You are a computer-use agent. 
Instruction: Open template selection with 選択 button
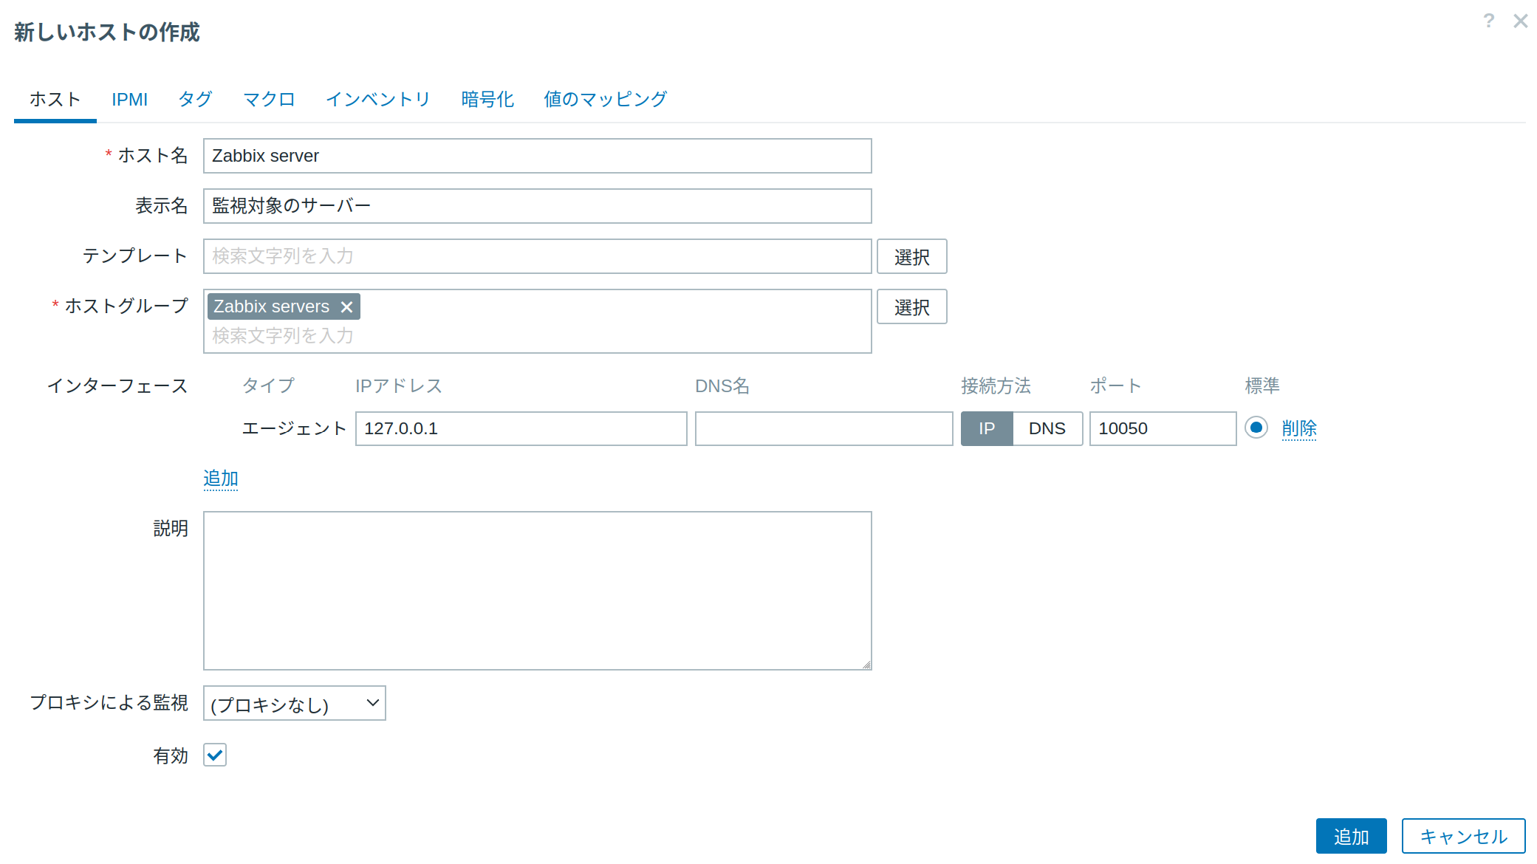(x=911, y=256)
